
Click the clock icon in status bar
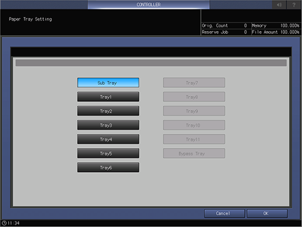(4, 223)
